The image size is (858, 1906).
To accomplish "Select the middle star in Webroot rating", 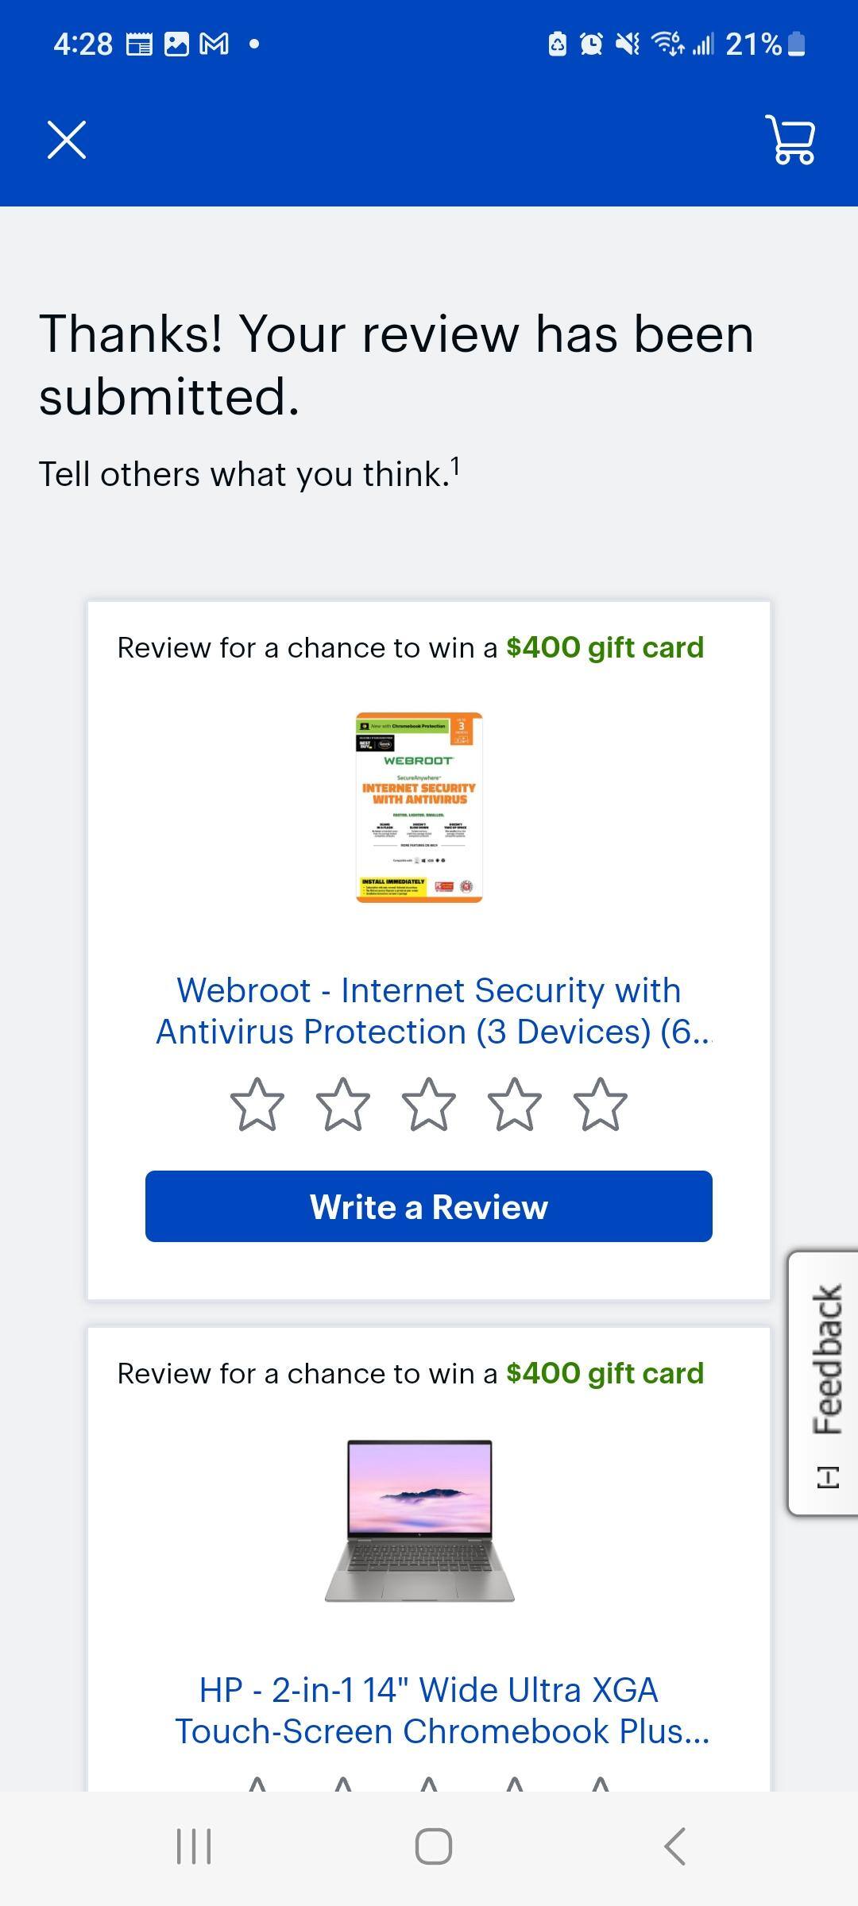I will pyautogui.click(x=429, y=1102).
